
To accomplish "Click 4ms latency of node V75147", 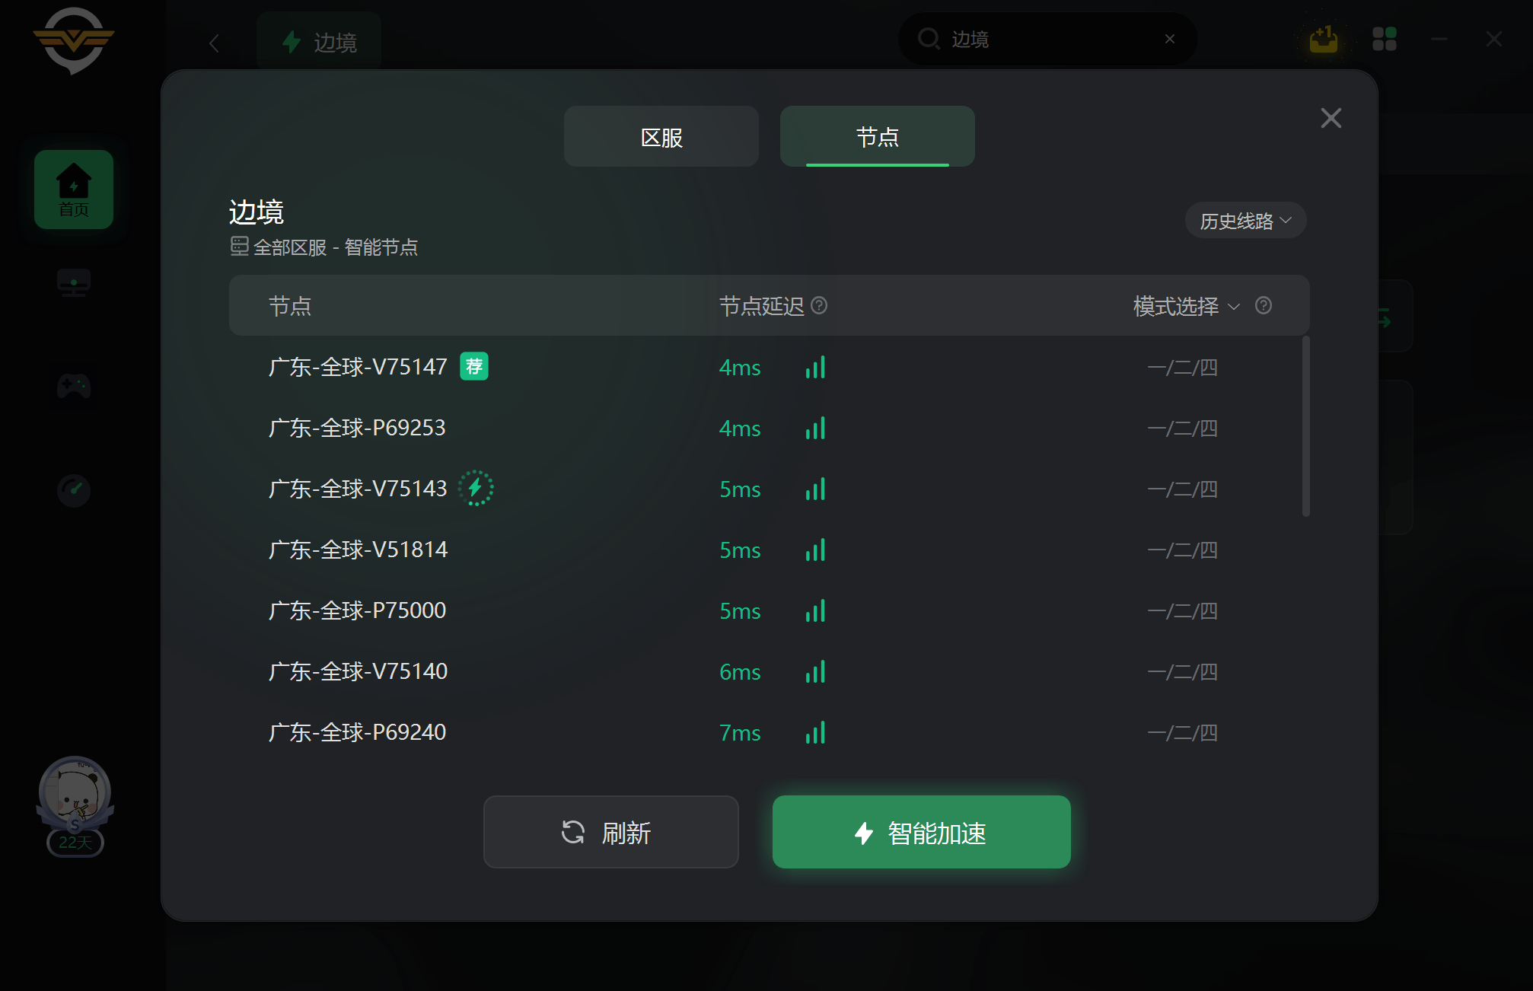I will [x=740, y=368].
